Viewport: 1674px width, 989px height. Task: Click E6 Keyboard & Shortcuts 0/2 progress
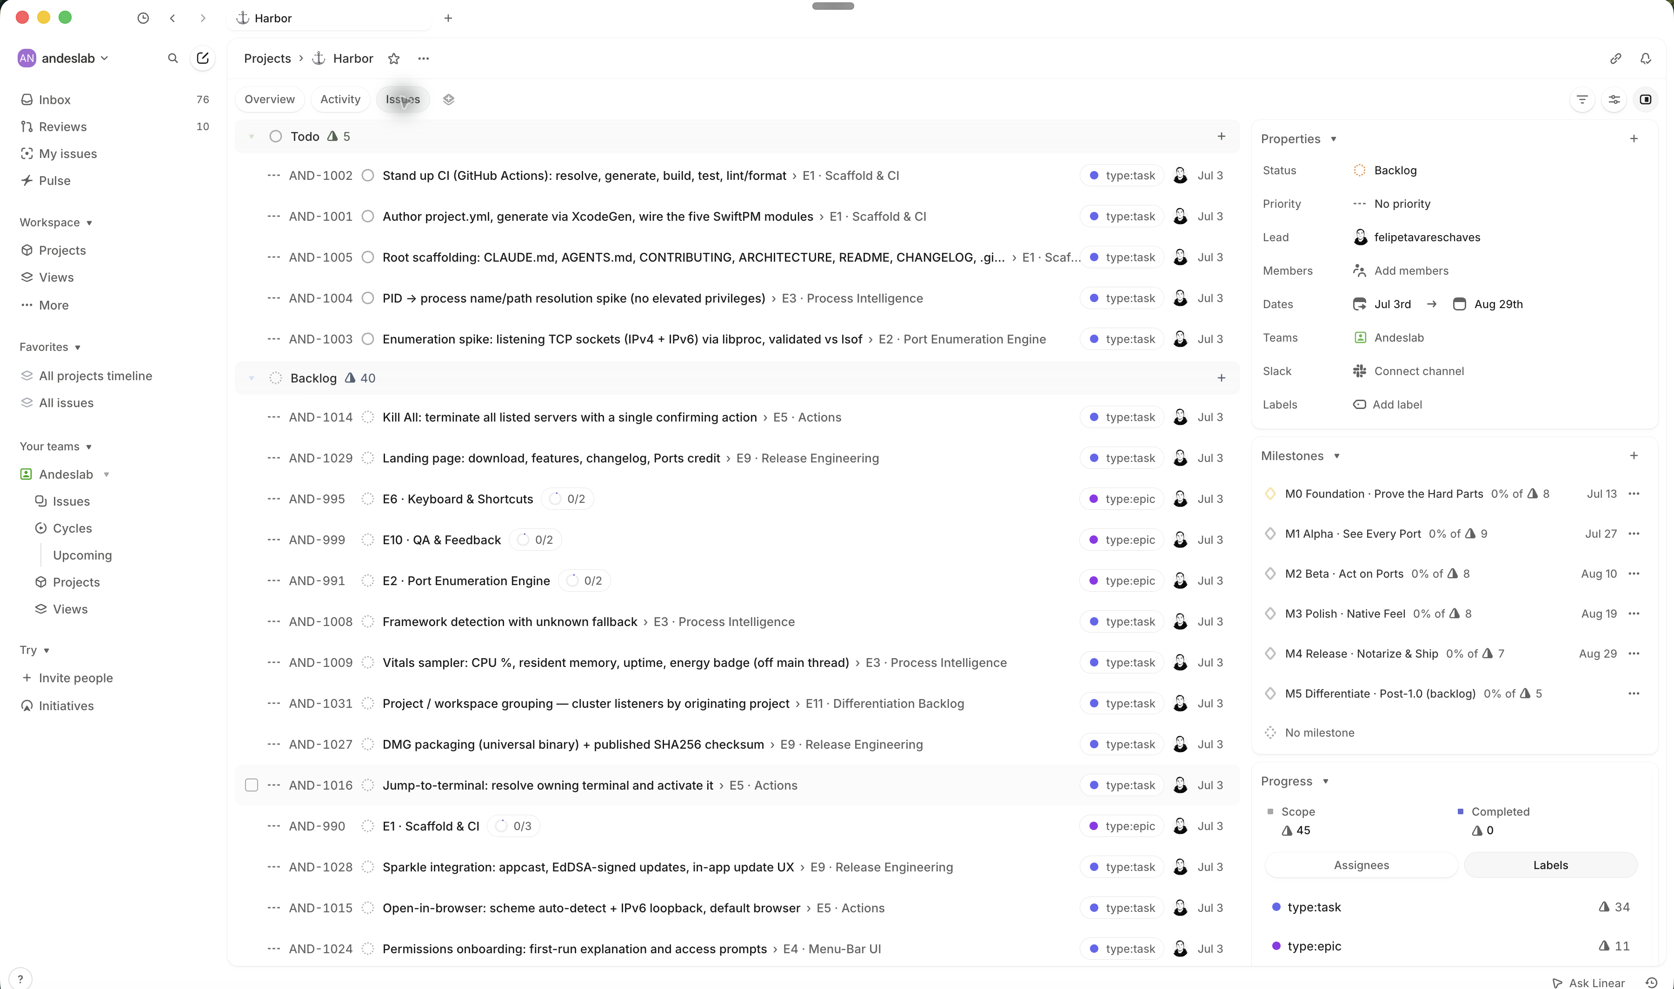(567, 499)
